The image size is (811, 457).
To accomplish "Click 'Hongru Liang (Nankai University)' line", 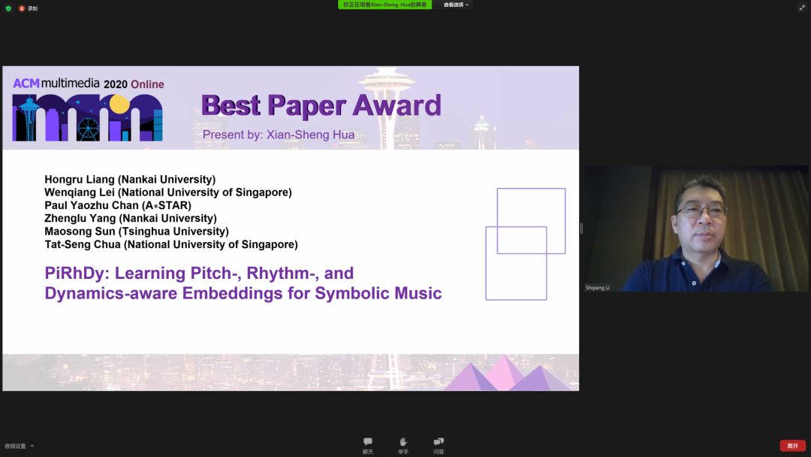I will 130,179.
